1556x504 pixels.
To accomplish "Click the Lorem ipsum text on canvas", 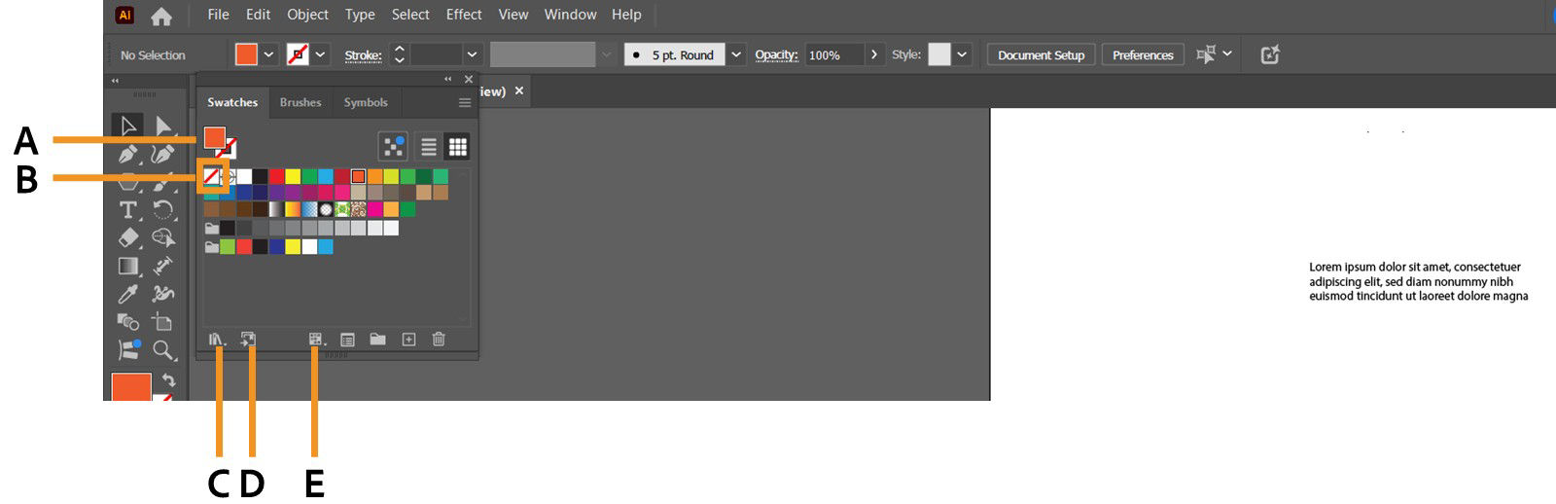I will [1418, 281].
